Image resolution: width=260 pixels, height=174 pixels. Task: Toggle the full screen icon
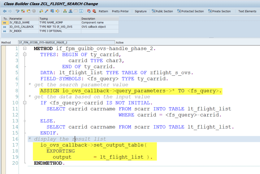click(x=76, y=11)
